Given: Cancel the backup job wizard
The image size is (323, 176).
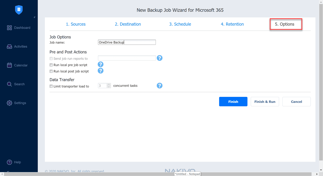Looking at the screenshot, I should click(x=296, y=102).
